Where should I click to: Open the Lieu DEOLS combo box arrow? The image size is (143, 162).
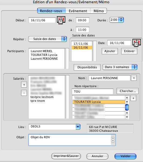[x=78, y=127]
